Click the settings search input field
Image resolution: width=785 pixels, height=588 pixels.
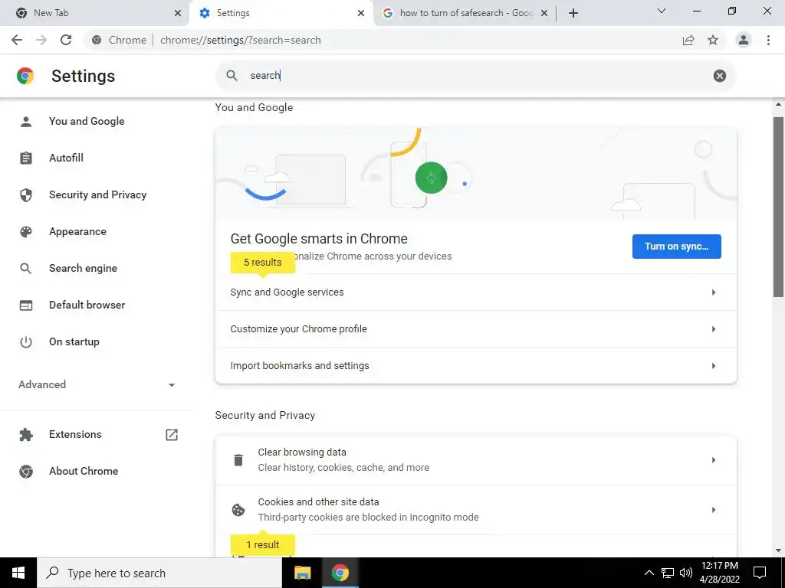(475, 76)
